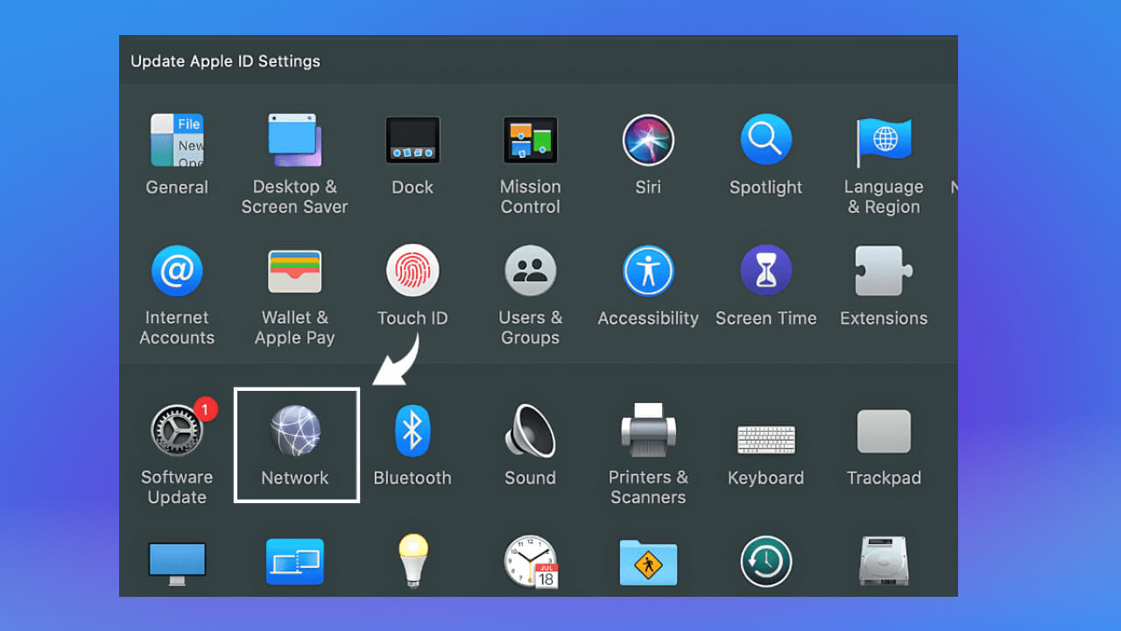
Task: Open the Displays monitor icon
Action: click(x=177, y=564)
